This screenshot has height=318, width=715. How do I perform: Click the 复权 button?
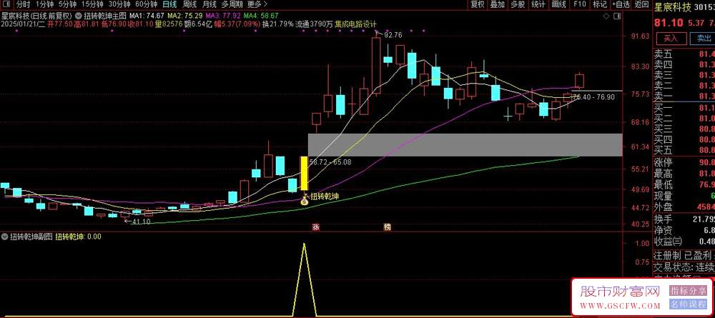(x=478, y=4)
